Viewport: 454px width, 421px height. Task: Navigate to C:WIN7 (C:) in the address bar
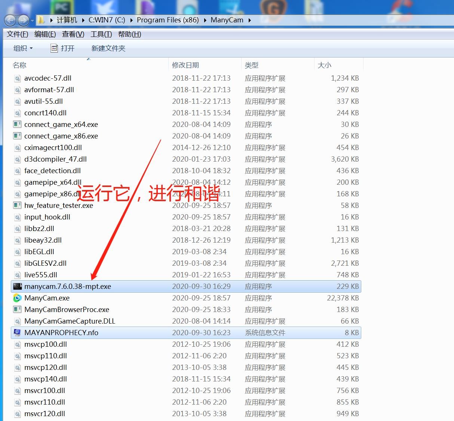(107, 20)
